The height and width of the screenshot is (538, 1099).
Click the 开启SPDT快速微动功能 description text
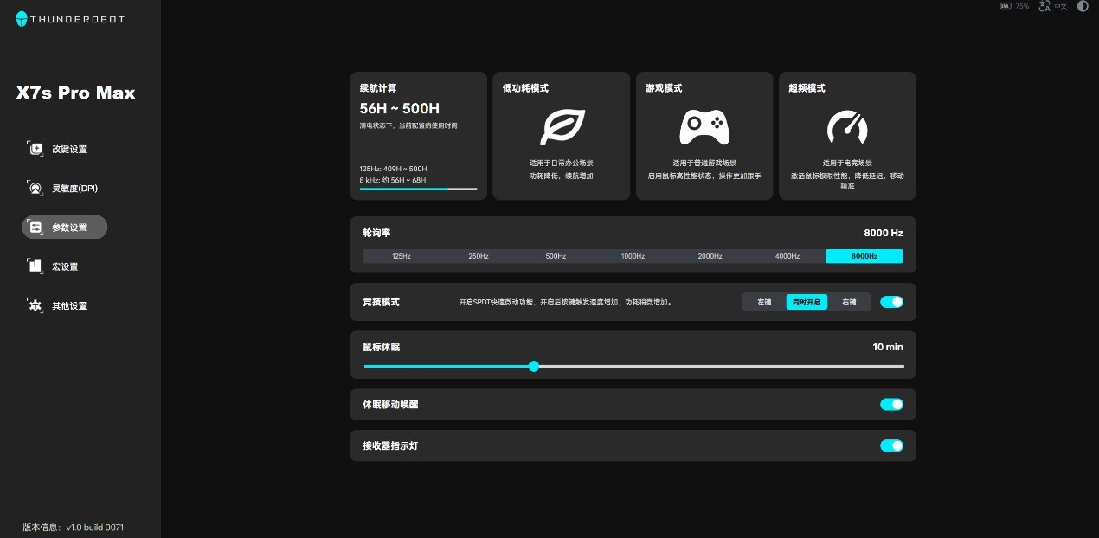pyautogui.click(x=565, y=303)
